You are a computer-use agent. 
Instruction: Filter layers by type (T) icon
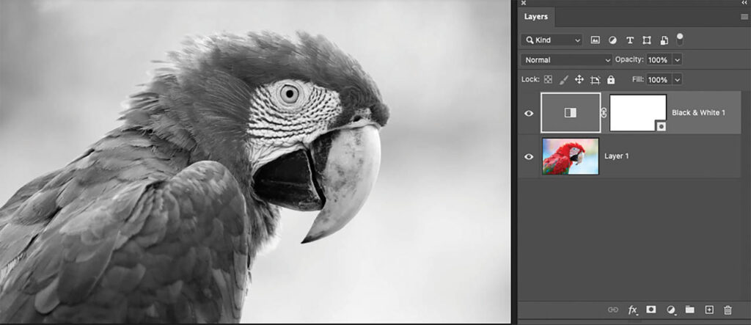click(629, 40)
